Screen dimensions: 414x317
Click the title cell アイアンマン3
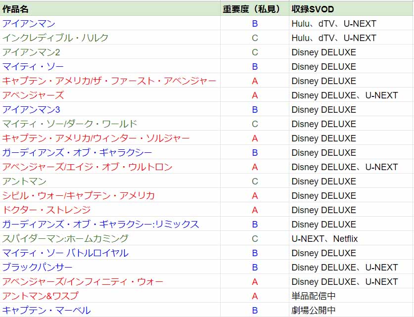pos(110,109)
